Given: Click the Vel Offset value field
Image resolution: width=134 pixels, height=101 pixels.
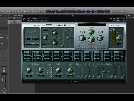Looking at the screenshot, I should click(x=29, y=39).
